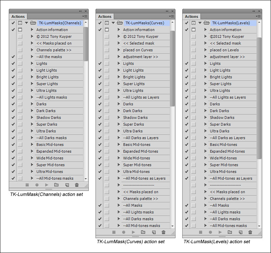Create new set in Levels actions panel
The height and width of the screenshot is (253, 271).
230,232
